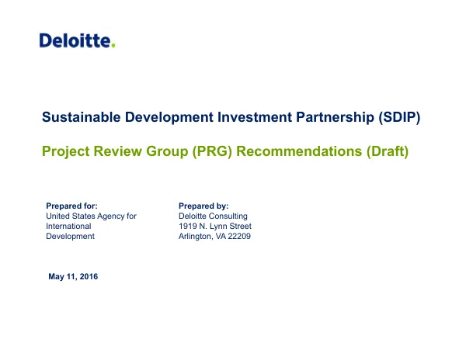Image resolution: width=466 pixels, height=360 pixels.
Task: Click the word 'Development' under Prepared for
Action: [x=70, y=236]
